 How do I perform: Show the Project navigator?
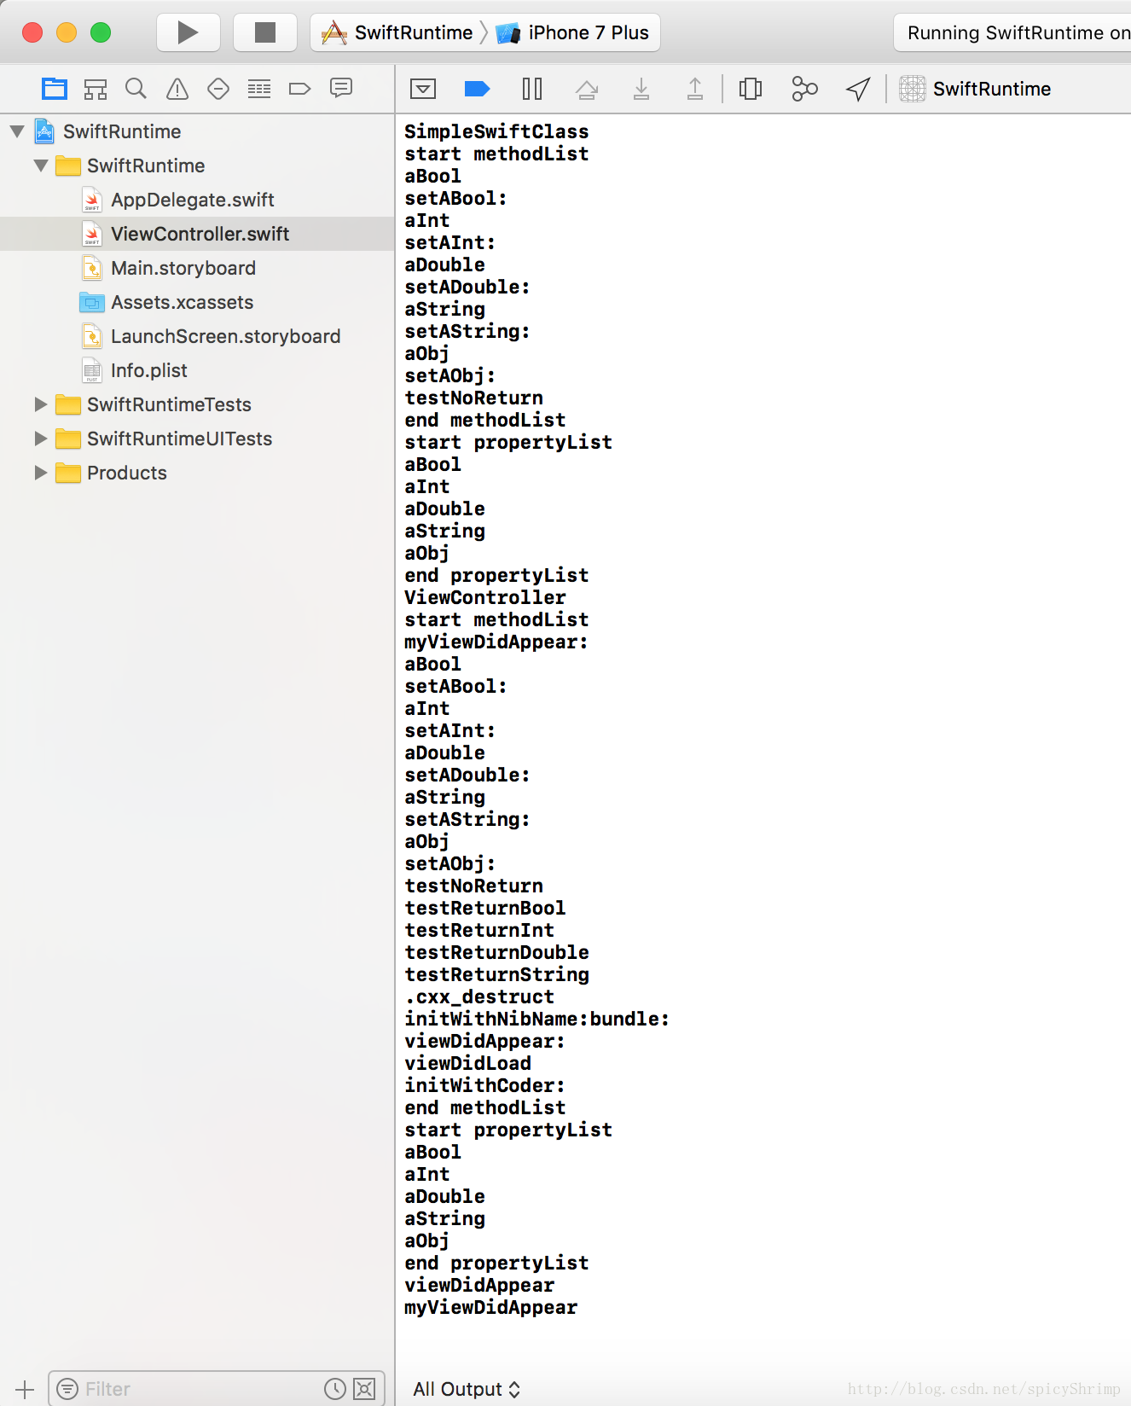click(x=55, y=89)
